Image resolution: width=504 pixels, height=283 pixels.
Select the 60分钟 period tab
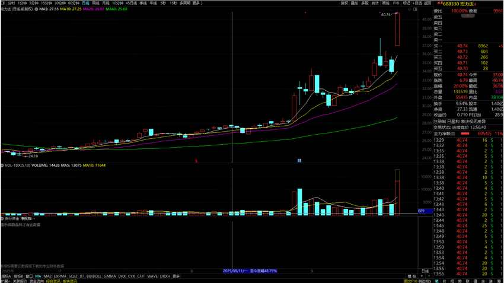[74, 3]
